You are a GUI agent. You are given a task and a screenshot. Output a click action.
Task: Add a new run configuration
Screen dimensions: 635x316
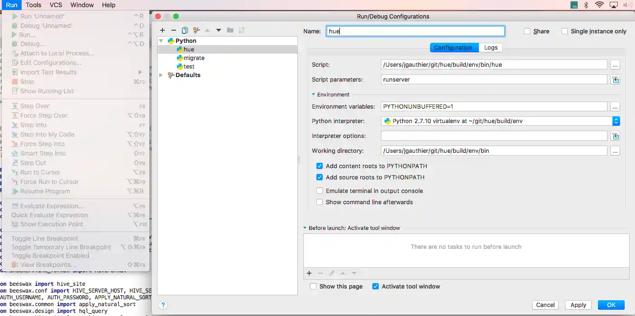coord(162,30)
